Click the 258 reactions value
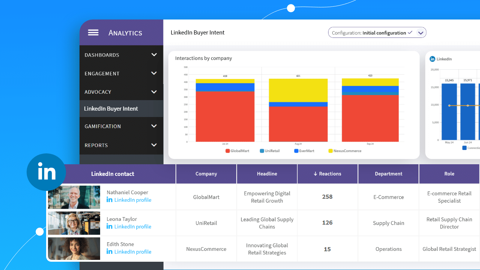Screen dimensions: 480x270 pos(327,196)
